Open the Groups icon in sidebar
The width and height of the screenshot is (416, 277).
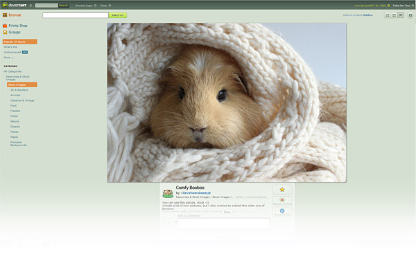point(5,32)
